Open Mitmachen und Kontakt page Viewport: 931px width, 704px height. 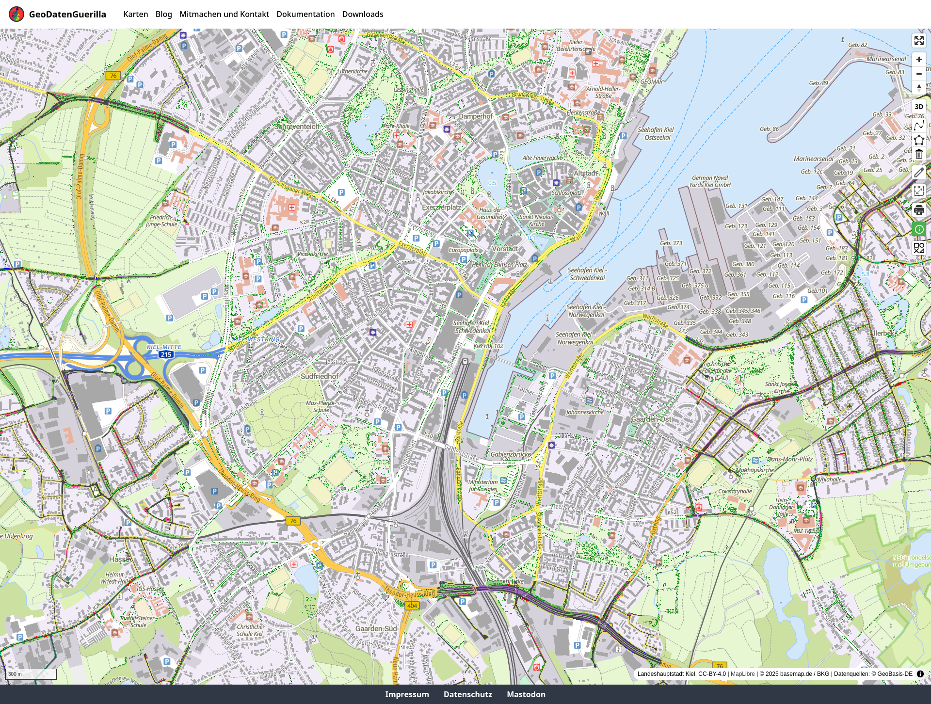[224, 14]
